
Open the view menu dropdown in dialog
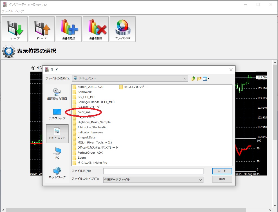pyautogui.click(x=206, y=79)
